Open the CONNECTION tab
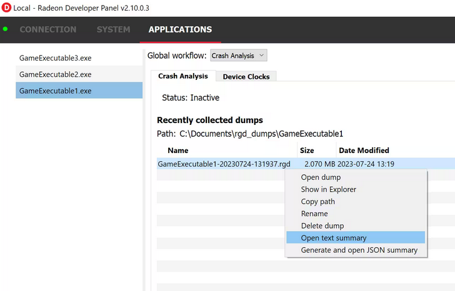Image resolution: width=455 pixels, height=291 pixels. click(x=47, y=29)
